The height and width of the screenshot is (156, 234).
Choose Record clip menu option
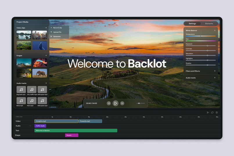59,28
